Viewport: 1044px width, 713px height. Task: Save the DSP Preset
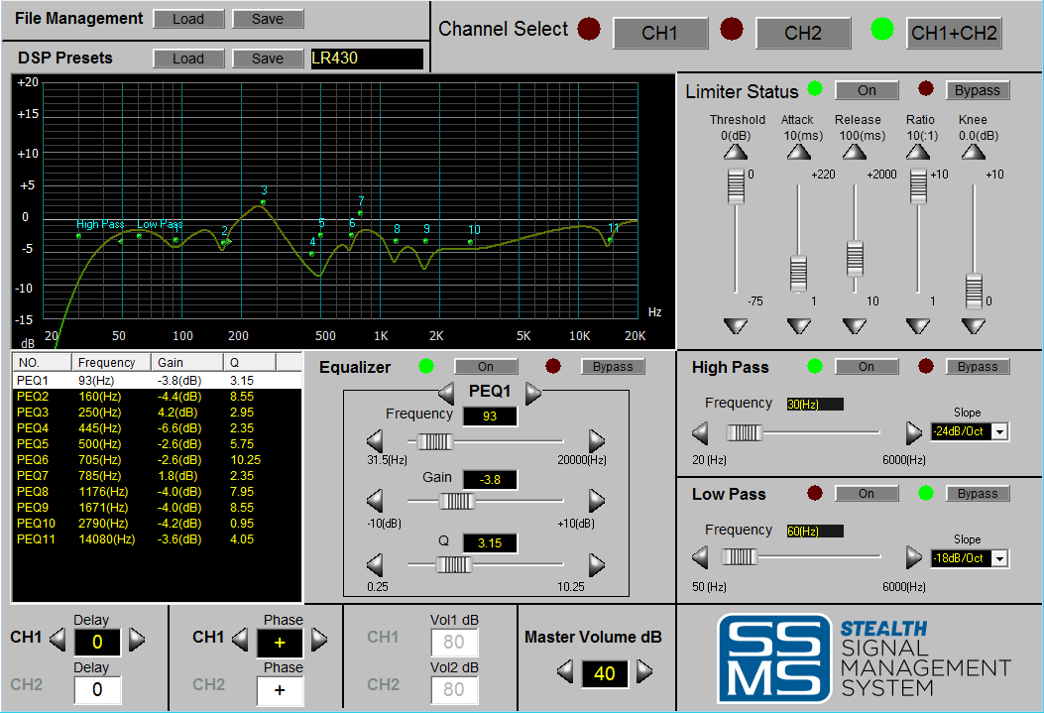[x=267, y=59]
